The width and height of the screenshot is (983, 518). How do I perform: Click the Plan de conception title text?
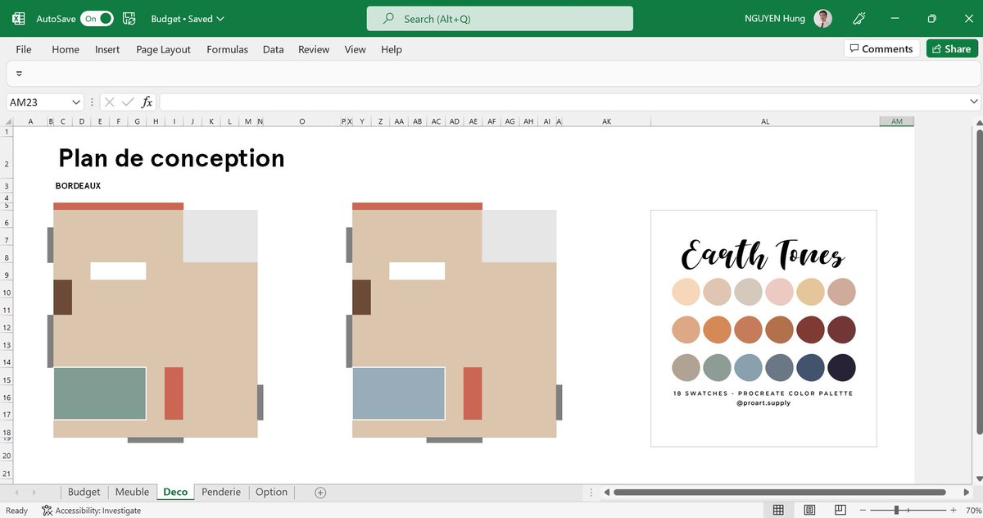(171, 157)
